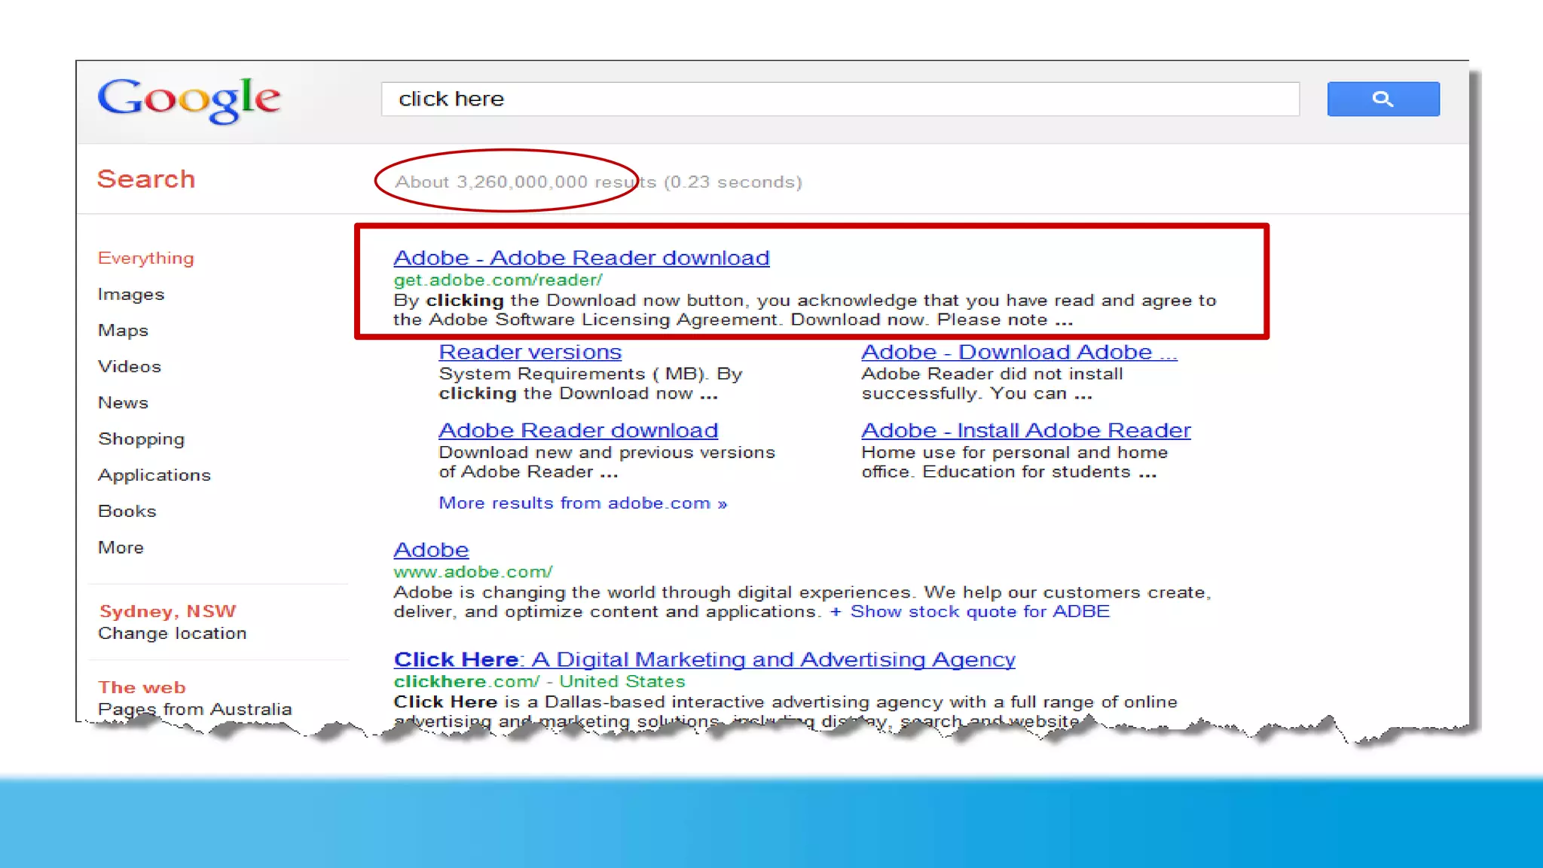Click the Adobe - Install Adobe Reader link
Image resolution: width=1543 pixels, height=868 pixels.
coord(1025,430)
